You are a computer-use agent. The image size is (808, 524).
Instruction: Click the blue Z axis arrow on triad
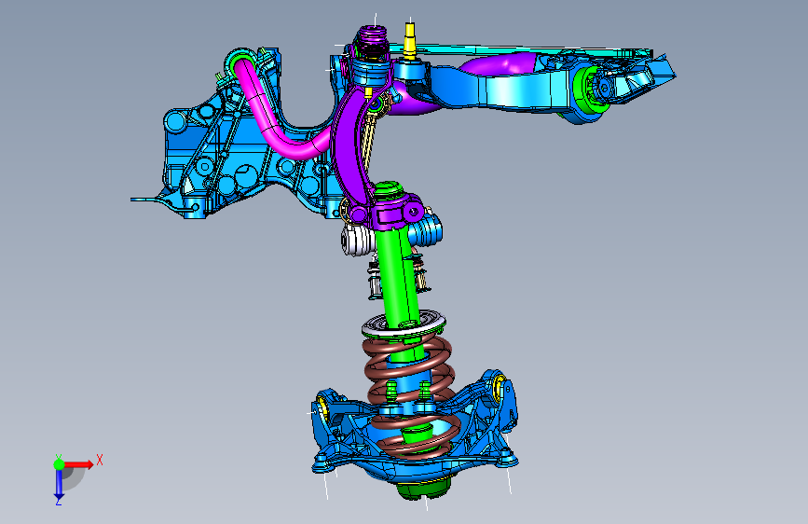pyautogui.click(x=58, y=484)
